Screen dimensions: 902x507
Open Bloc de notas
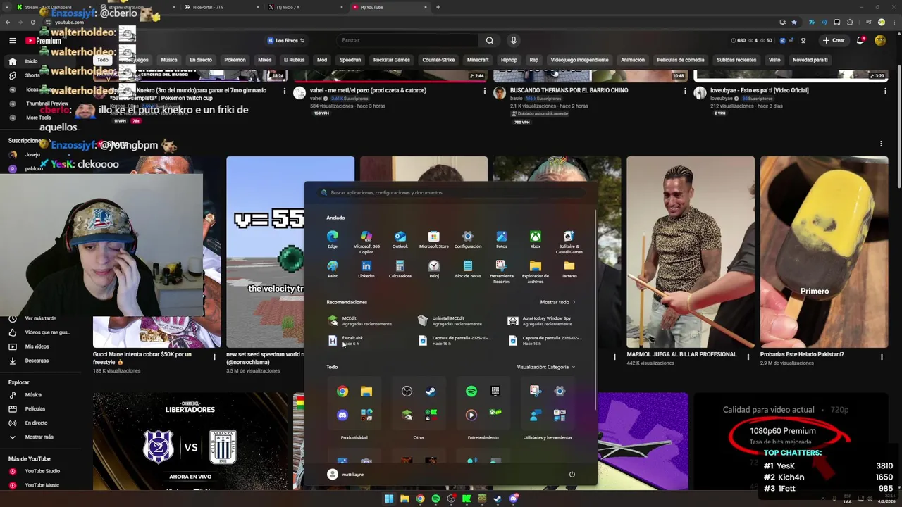coord(468,269)
